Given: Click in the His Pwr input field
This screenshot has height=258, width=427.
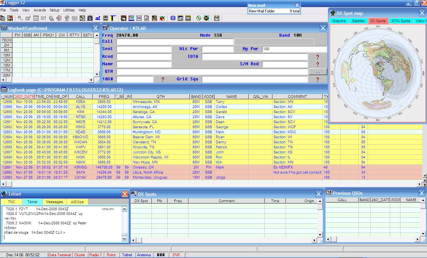Looking at the screenshot, I should [217, 49].
